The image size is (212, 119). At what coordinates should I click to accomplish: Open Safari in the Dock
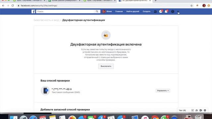(33, 117)
